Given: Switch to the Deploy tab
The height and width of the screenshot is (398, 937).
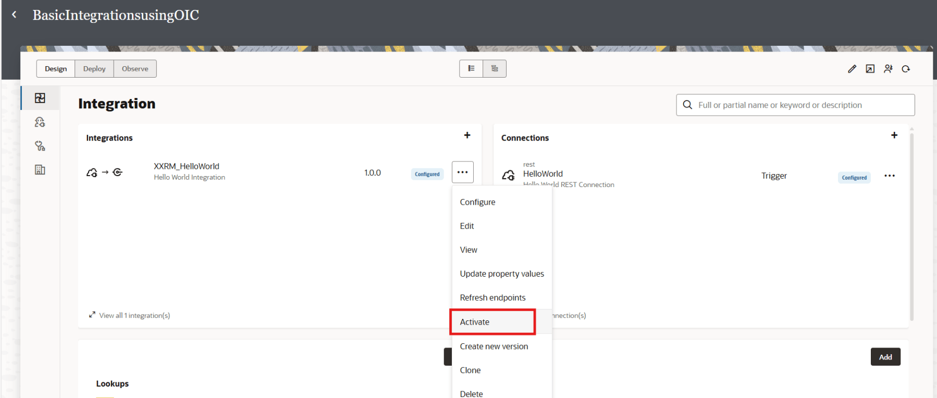Looking at the screenshot, I should coord(94,69).
